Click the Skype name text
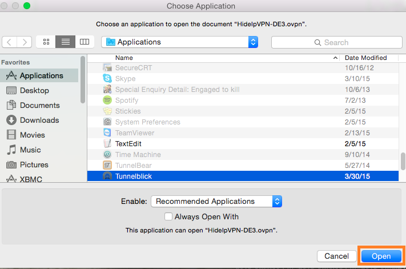 click(x=125, y=78)
